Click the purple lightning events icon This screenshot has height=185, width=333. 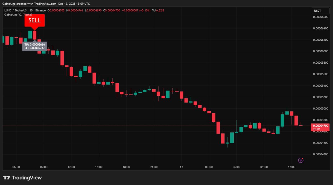coord(301,160)
